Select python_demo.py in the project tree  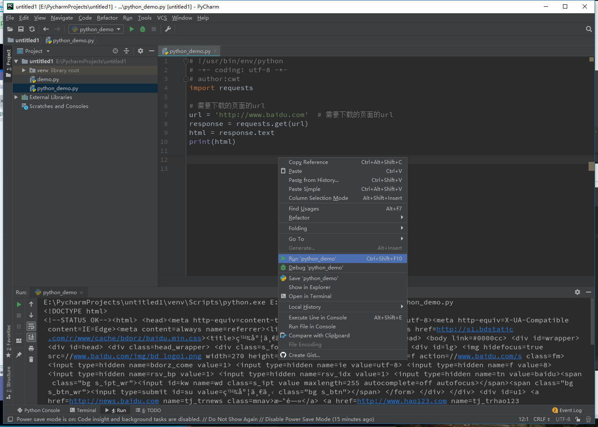(x=58, y=88)
